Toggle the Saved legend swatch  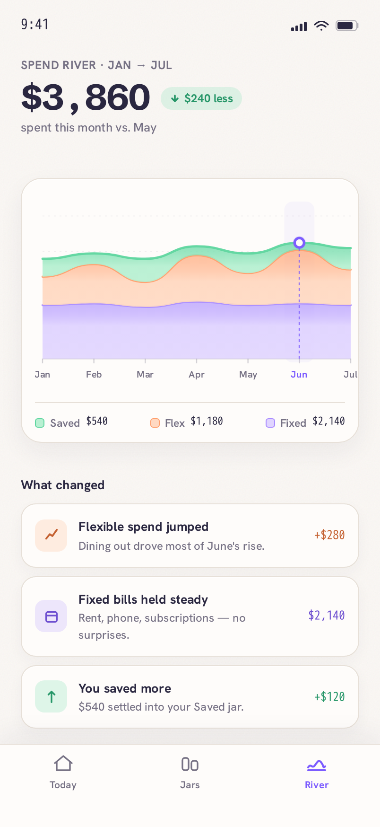point(40,423)
